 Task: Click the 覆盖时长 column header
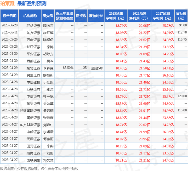click(96, 16)
